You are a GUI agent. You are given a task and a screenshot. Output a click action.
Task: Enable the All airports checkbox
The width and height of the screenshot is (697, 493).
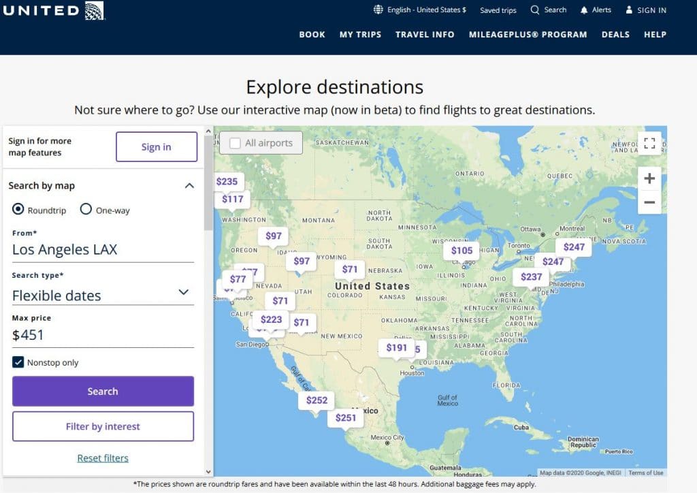point(237,142)
